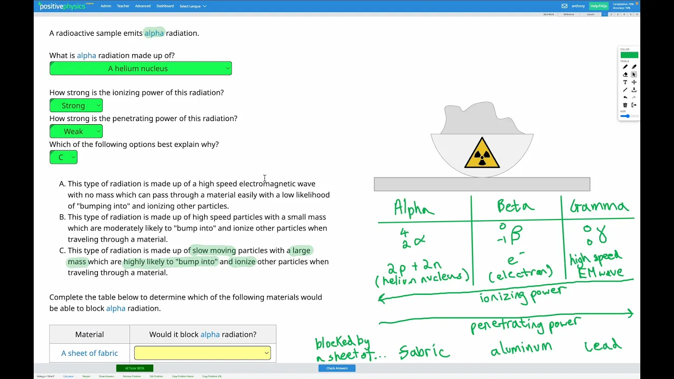Open the helium nucleus answer dropdown
This screenshot has width=674, height=379.
pyautogui.click(x=141, y=68)
